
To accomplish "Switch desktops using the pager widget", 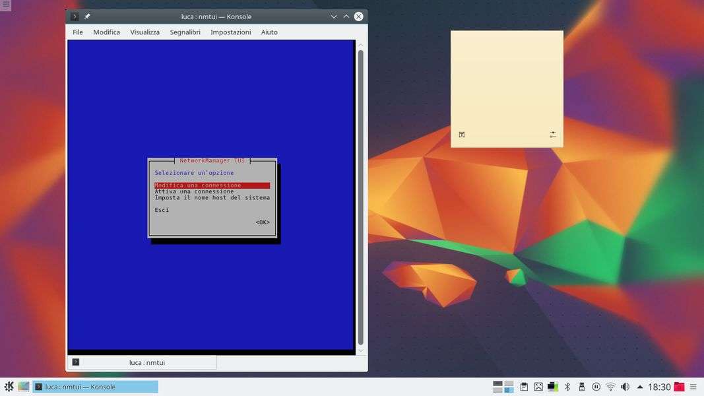I will (x=503, y=387).
